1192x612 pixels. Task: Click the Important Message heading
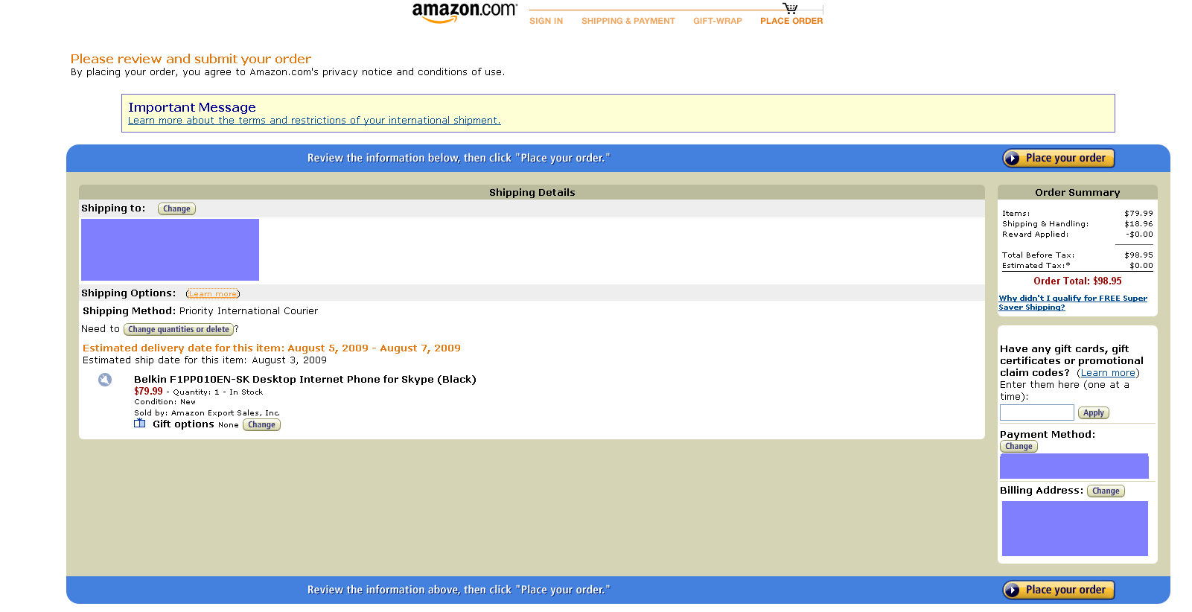tap(192, 107)
